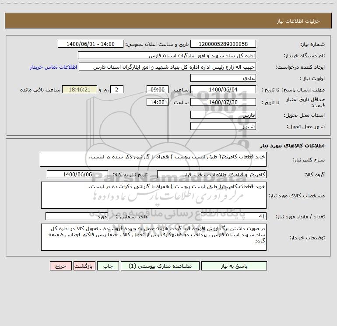Click remaining time countdown 18:46:21
337x326 pixels.
point(80,89)
